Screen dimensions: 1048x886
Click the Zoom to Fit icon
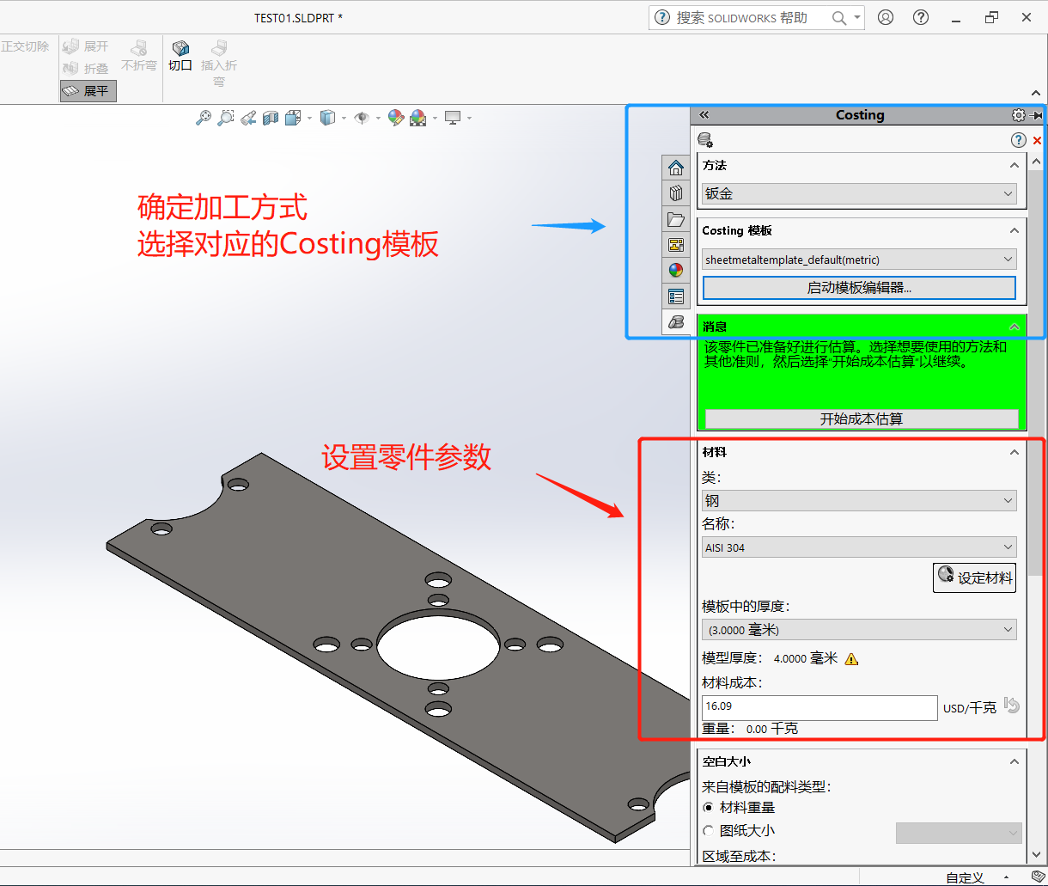(x=203, y=118)
